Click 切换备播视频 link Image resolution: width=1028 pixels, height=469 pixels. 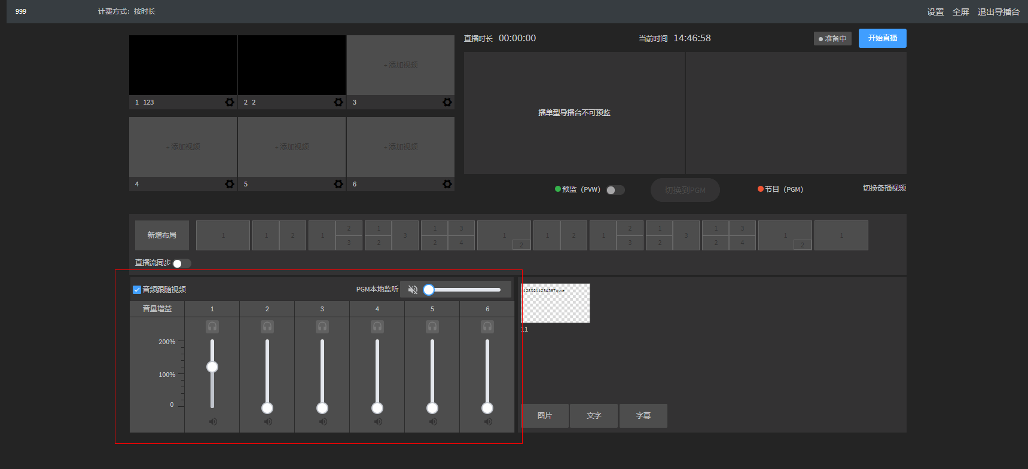884,188
